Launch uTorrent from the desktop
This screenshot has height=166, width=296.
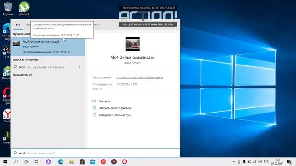[x=24, y=8]
